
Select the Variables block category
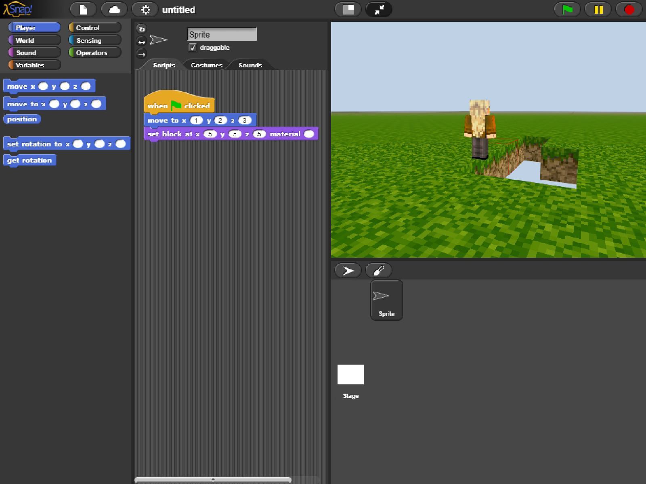click(34, 65)
